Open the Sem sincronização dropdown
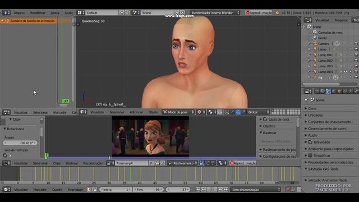The width and height of the screenshot is (359, 202). pyautogui.click(x=256, y=190)
